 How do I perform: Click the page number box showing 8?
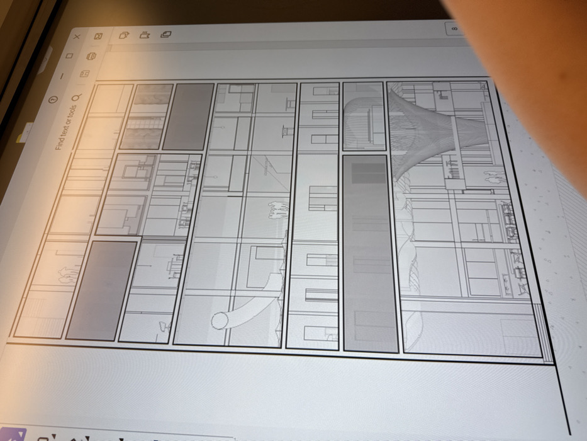(455, 28)
